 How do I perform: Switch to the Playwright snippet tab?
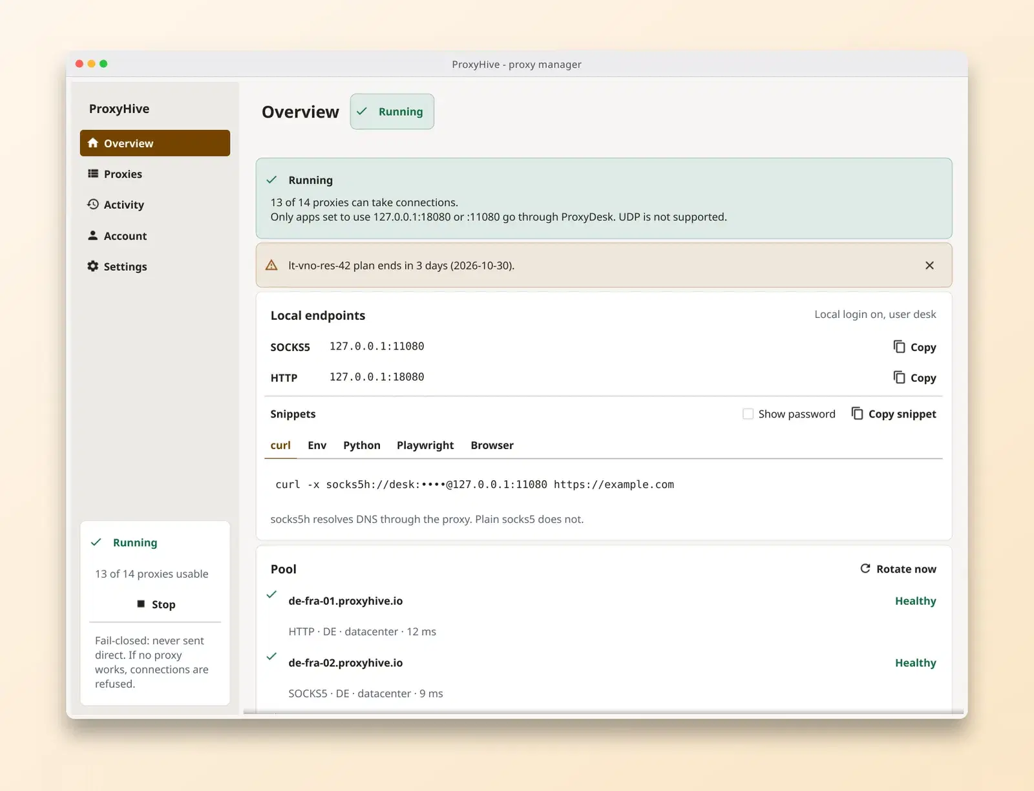pyautogui.click(x=425, y=445)
